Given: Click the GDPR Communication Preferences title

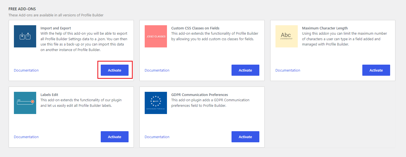Looking at the screenshot, I should 200,95.
